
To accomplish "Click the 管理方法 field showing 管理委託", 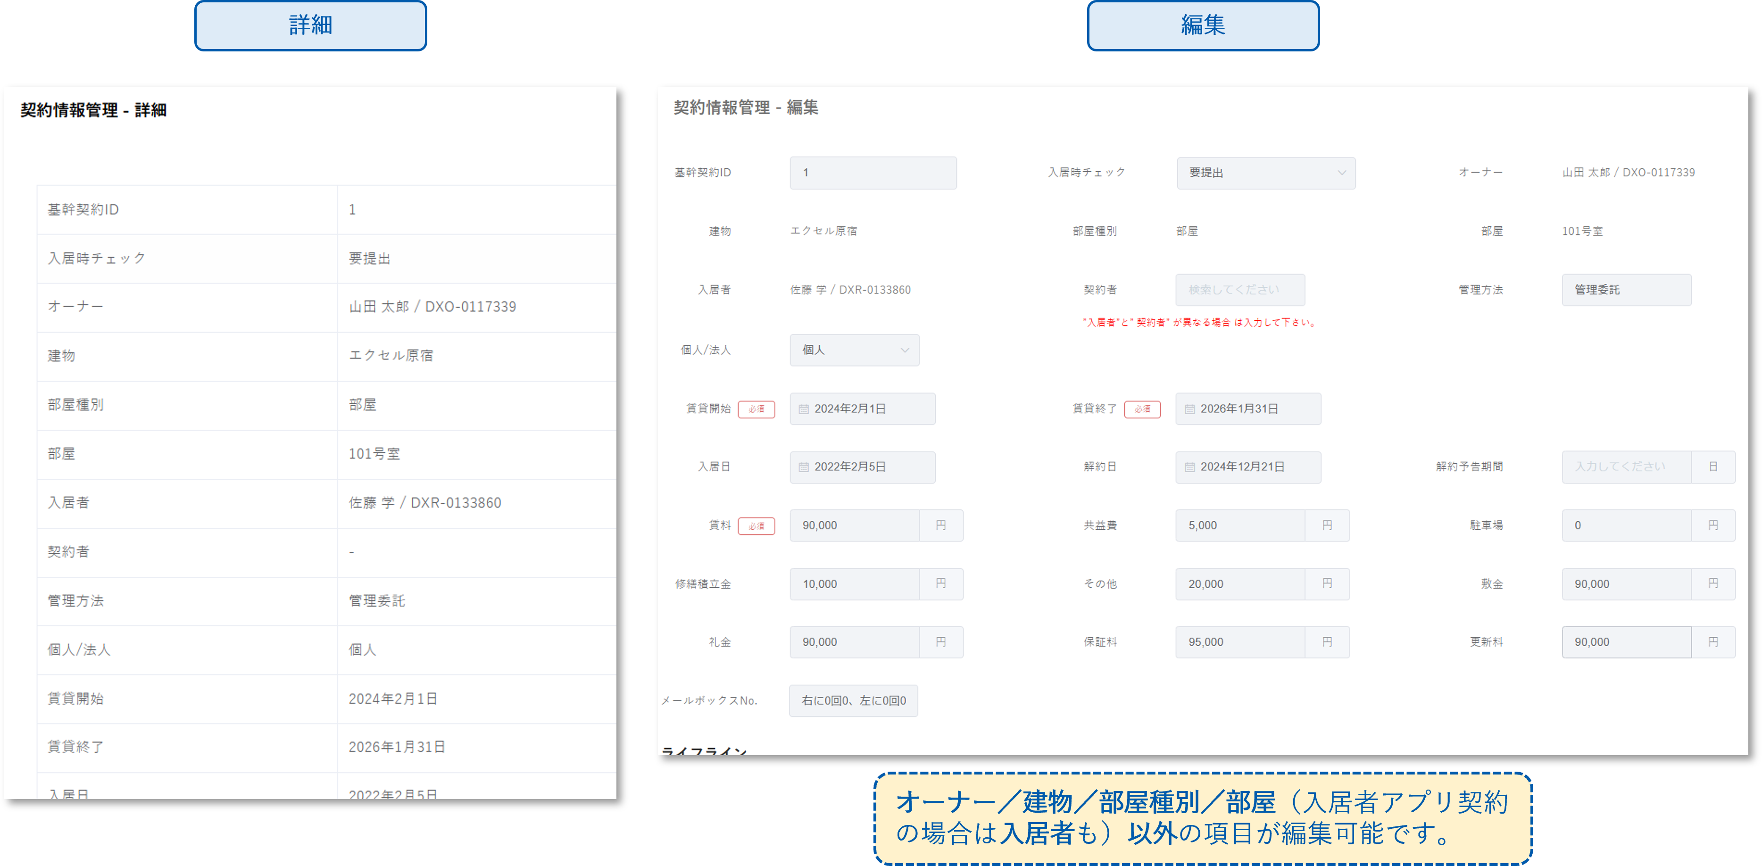I will (1626, 289).
